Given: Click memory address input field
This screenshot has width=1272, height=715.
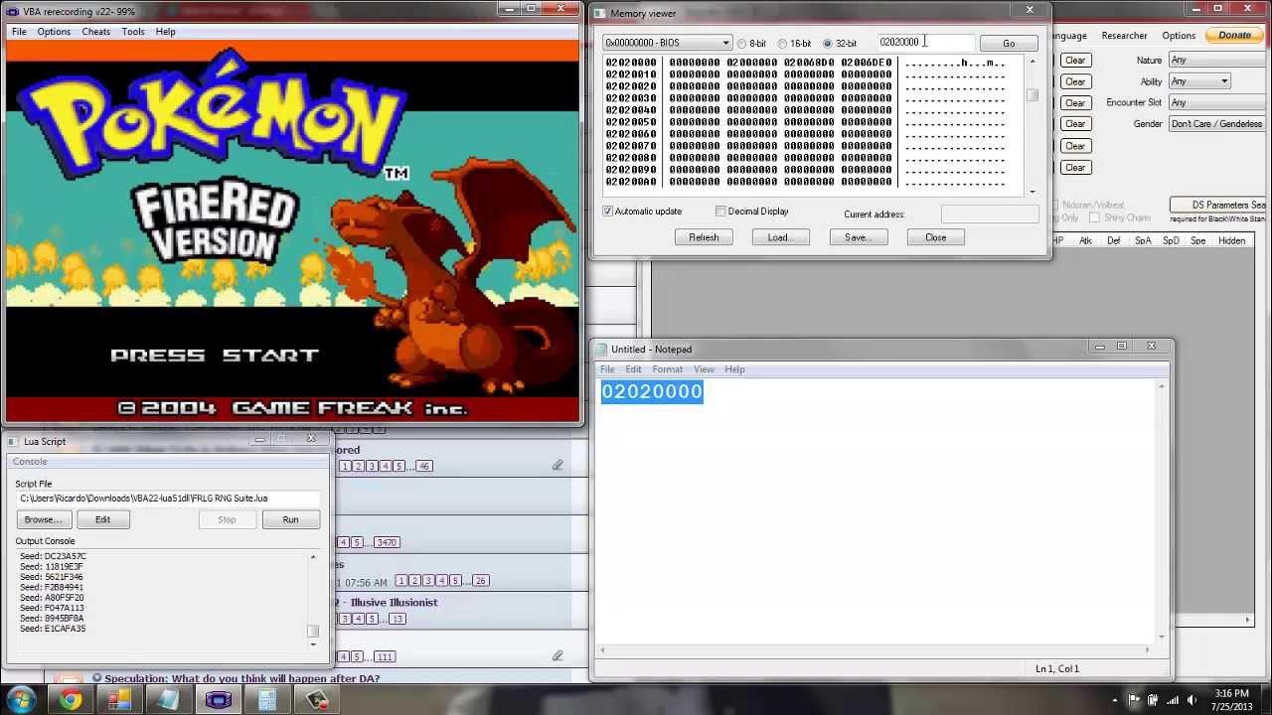Looking at the screenshot, I should tap(924, 43).
